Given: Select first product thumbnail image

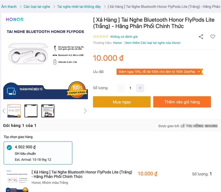Looking at the screenshot, I should tap(14, 111).
